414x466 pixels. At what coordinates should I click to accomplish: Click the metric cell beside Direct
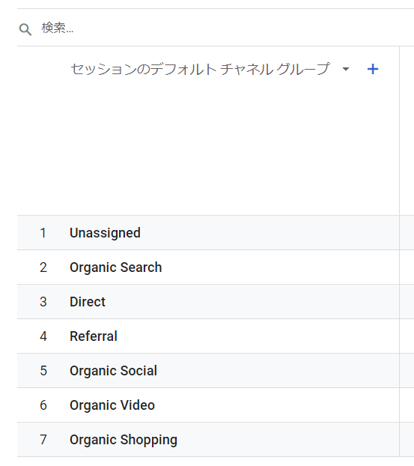coord(407,302)
